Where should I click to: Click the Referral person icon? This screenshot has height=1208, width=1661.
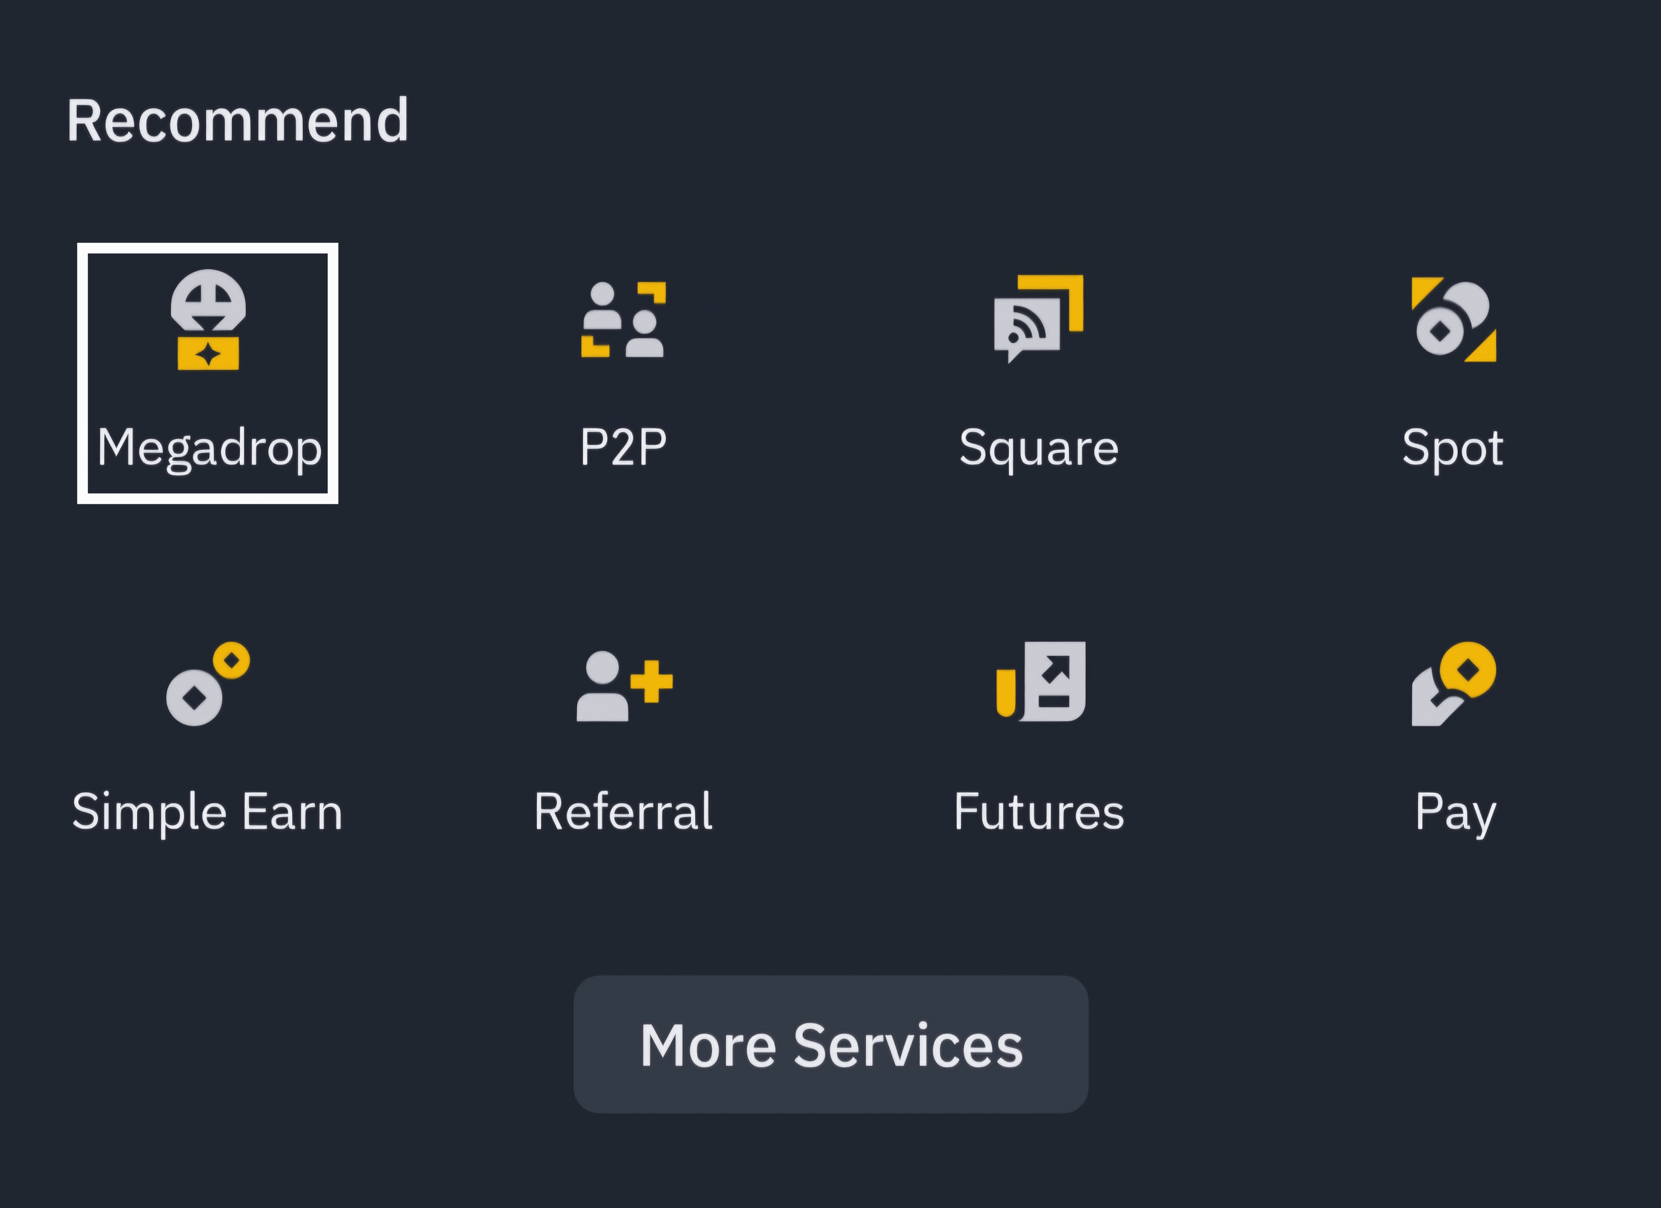tap(623, 685)
